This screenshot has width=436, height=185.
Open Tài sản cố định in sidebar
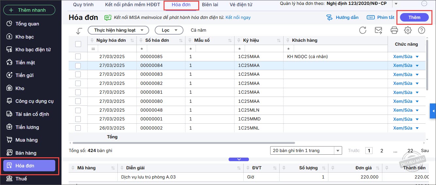(x=32, y=114)
